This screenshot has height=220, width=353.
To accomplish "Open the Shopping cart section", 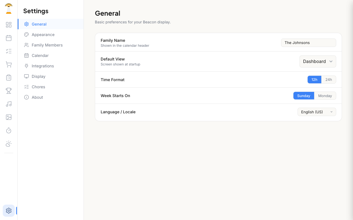I will pyautogui.click(x=9, y=64).
